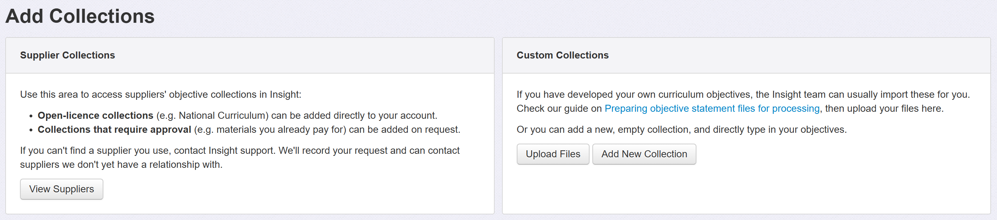
Task: Click the 'If you have developed your own curriculum' sentence
Action: (743, 95)
